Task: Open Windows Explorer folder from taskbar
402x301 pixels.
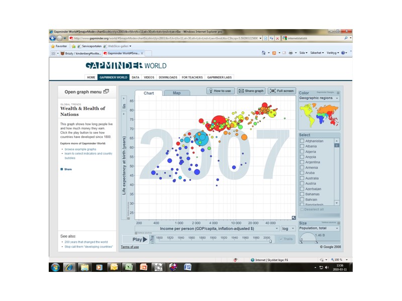Action: [84, 267]
